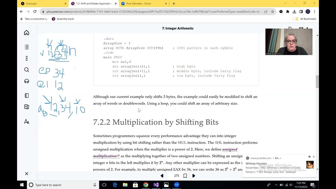Close the sidebar with the X icon
This screenshot has width=336, height=189.
pos(27,174)
